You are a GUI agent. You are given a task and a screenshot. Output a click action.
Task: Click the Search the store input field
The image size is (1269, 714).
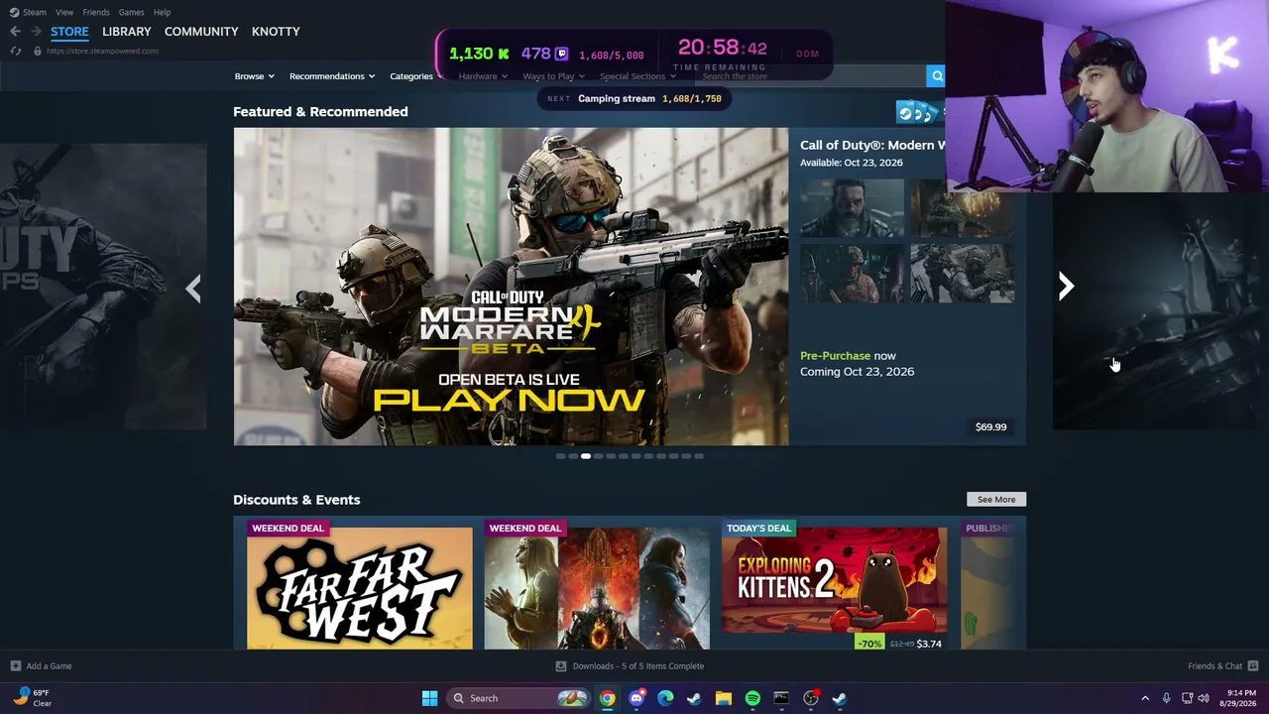(810, 76)
